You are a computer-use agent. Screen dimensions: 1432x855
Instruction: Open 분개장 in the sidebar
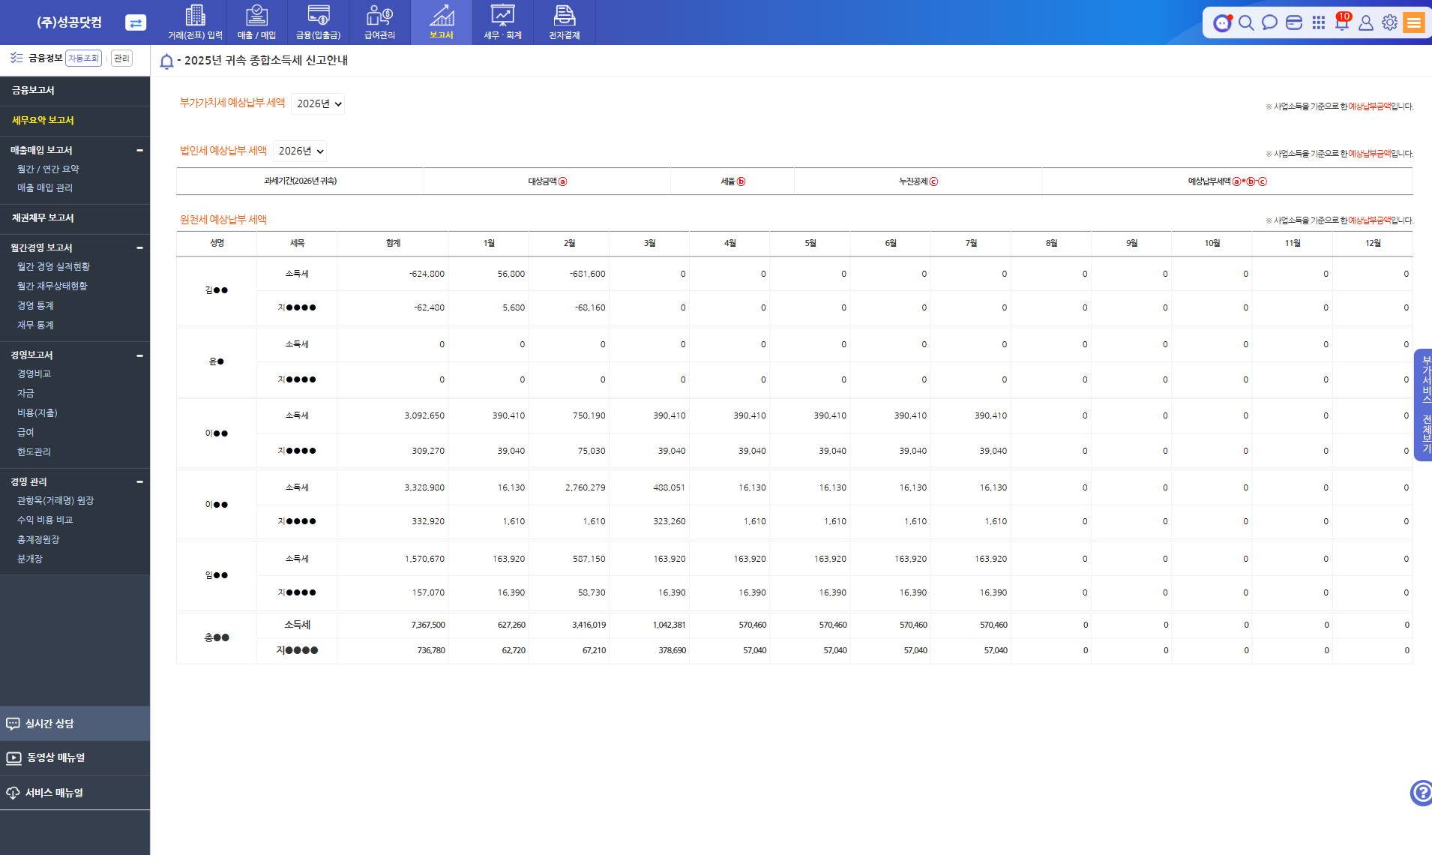pos(30,559)
